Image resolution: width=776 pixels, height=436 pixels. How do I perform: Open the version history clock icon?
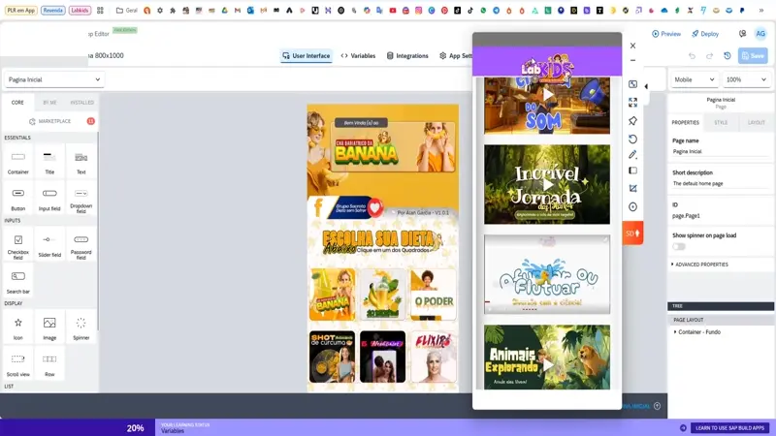coord(727,56)
